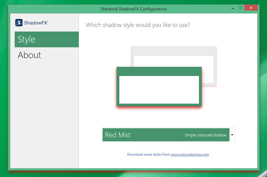Click the 'ShadowFX' brand name text
Image resolution: width=267 pixels, height=177 pixels.
point(36,23)
